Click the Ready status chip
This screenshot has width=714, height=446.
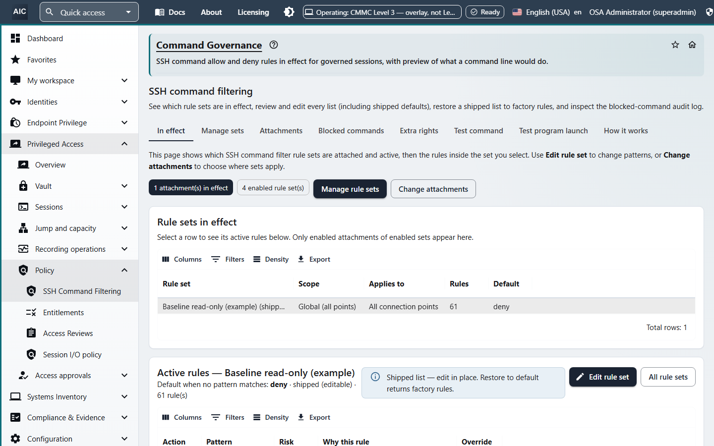tap(485, 12)
